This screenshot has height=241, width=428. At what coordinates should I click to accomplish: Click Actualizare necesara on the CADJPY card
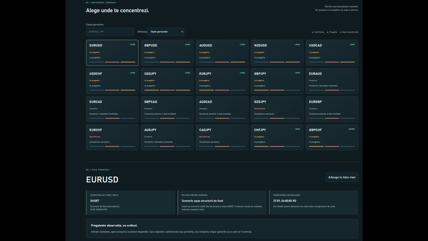[x=209, y=142]
